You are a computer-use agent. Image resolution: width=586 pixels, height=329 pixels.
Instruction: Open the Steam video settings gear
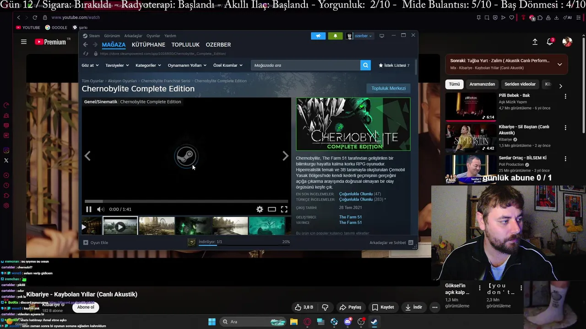pos(260,209)
